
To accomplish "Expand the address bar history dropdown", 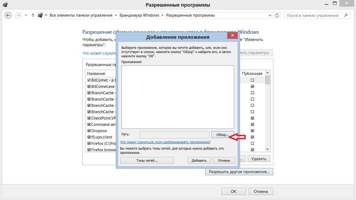I will [x=270, y=15].
